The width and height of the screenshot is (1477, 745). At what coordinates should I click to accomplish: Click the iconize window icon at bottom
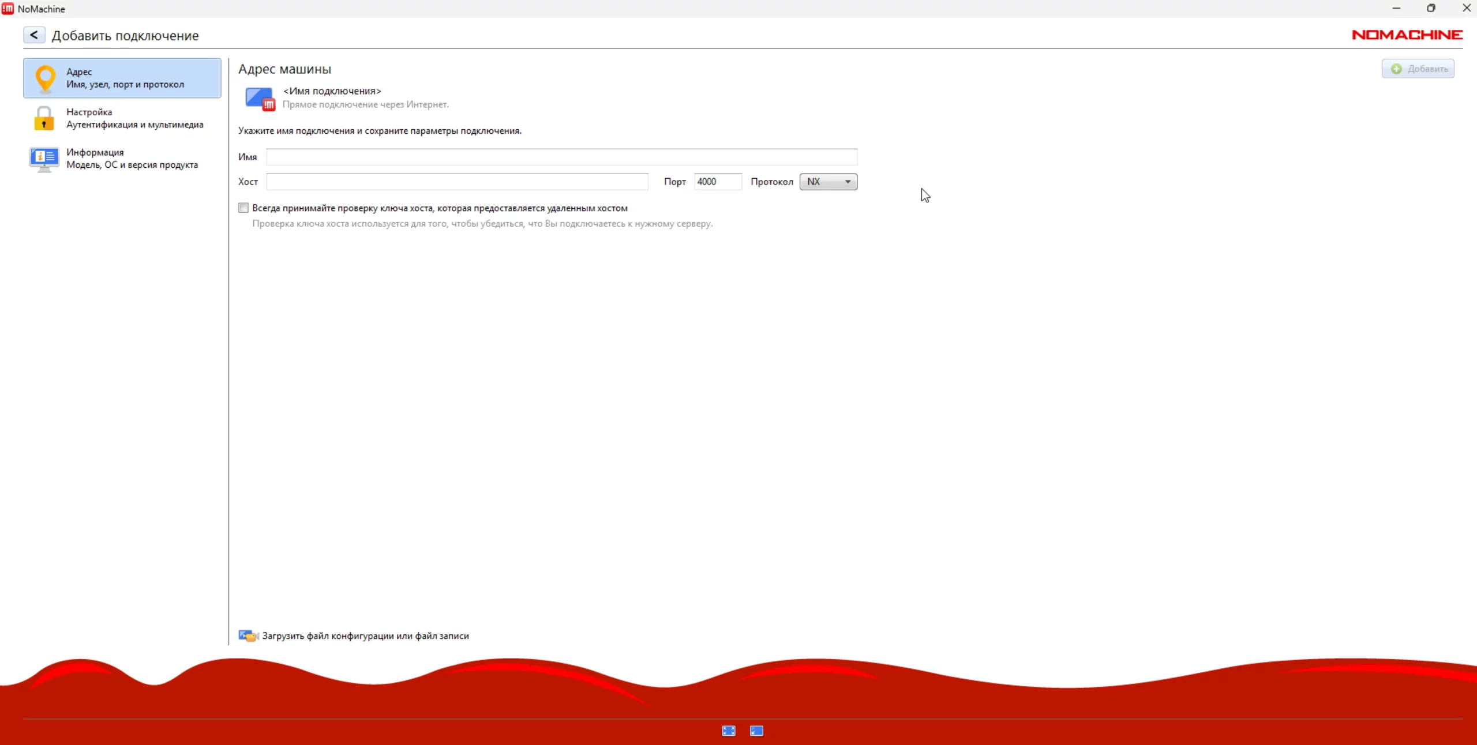tap(756, 731)
